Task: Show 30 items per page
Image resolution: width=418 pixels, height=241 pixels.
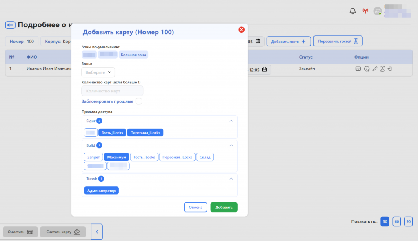Action: pyautogui.click(x=385, y=221)
